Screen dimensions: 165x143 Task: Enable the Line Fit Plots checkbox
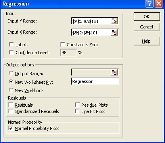(77, 111)
